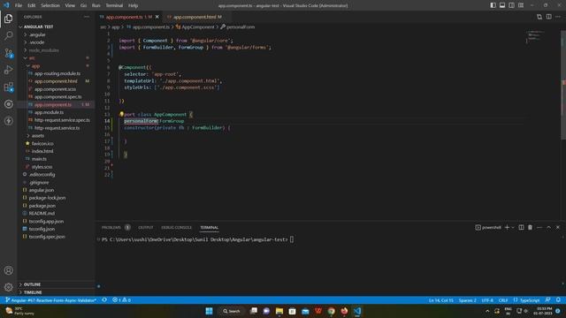
Task: Open http-request.service.ts in the explorer
Action: point(57,127)
